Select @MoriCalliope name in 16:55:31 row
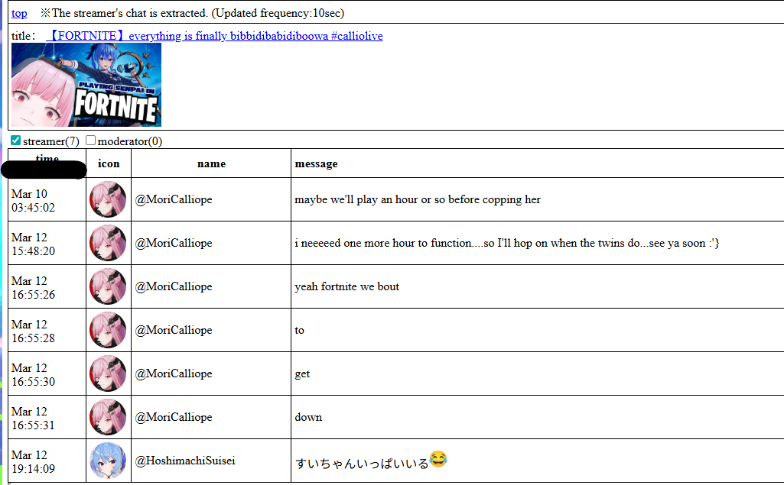The height and width of the screenshot is (485, 784). 174,417
